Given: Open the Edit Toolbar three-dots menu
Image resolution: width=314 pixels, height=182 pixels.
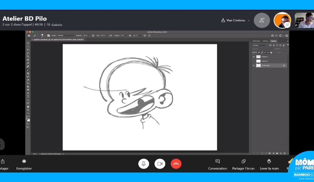Looking at the screenshot, I should [x=28, y=113].
